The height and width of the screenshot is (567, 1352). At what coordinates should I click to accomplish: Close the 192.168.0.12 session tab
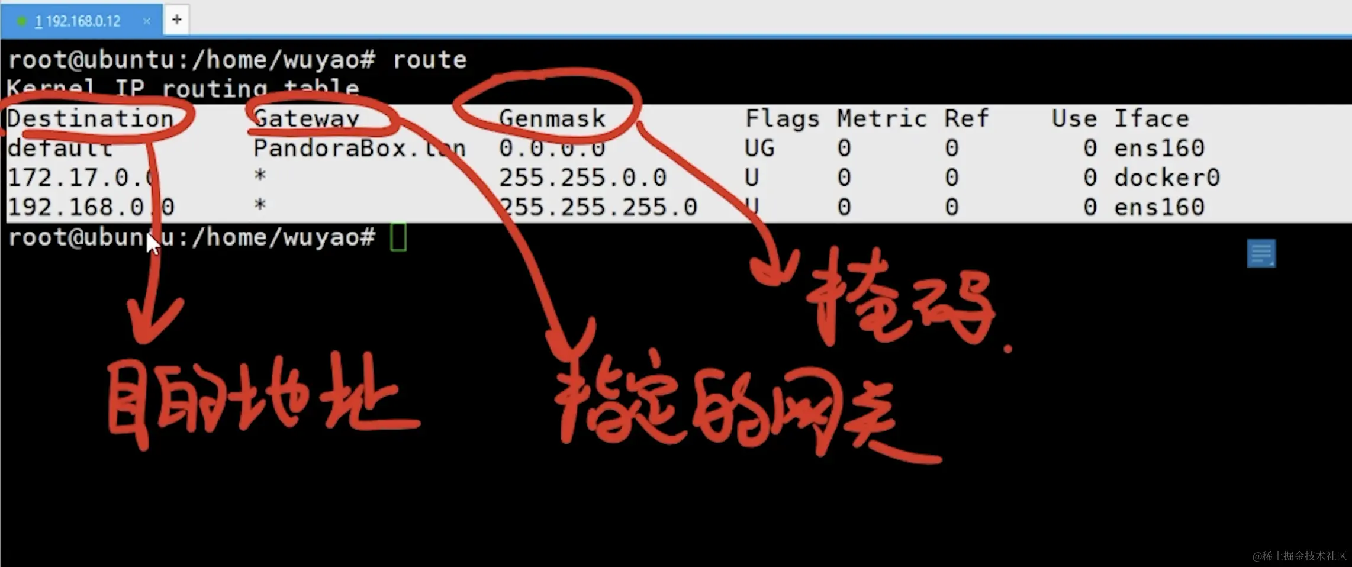click(x=147, y=21)
